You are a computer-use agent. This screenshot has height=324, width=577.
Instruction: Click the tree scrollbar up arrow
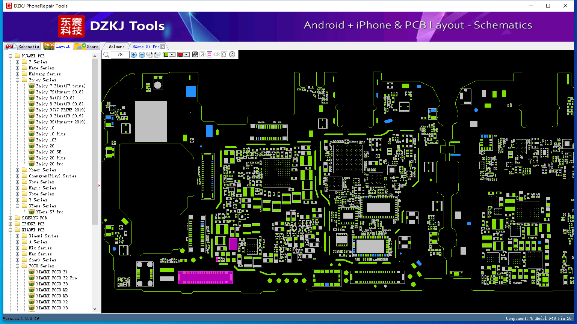pyautogui.click(x=95, y=56)
